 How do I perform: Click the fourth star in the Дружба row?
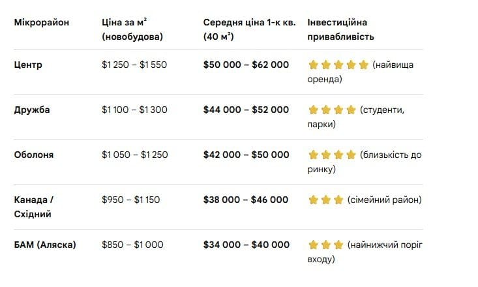[x=351, y=110]
